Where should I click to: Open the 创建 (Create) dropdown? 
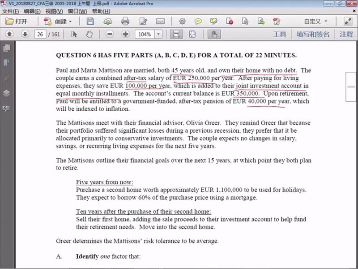point(58,22)
